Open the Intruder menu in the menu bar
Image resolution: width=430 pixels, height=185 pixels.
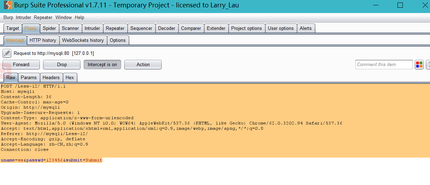[23, 18]
